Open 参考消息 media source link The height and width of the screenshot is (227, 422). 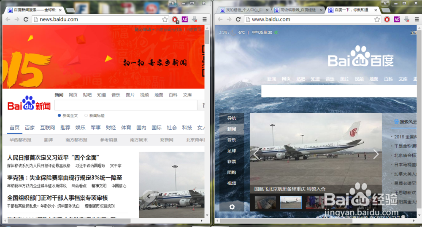tap(109, 140)
